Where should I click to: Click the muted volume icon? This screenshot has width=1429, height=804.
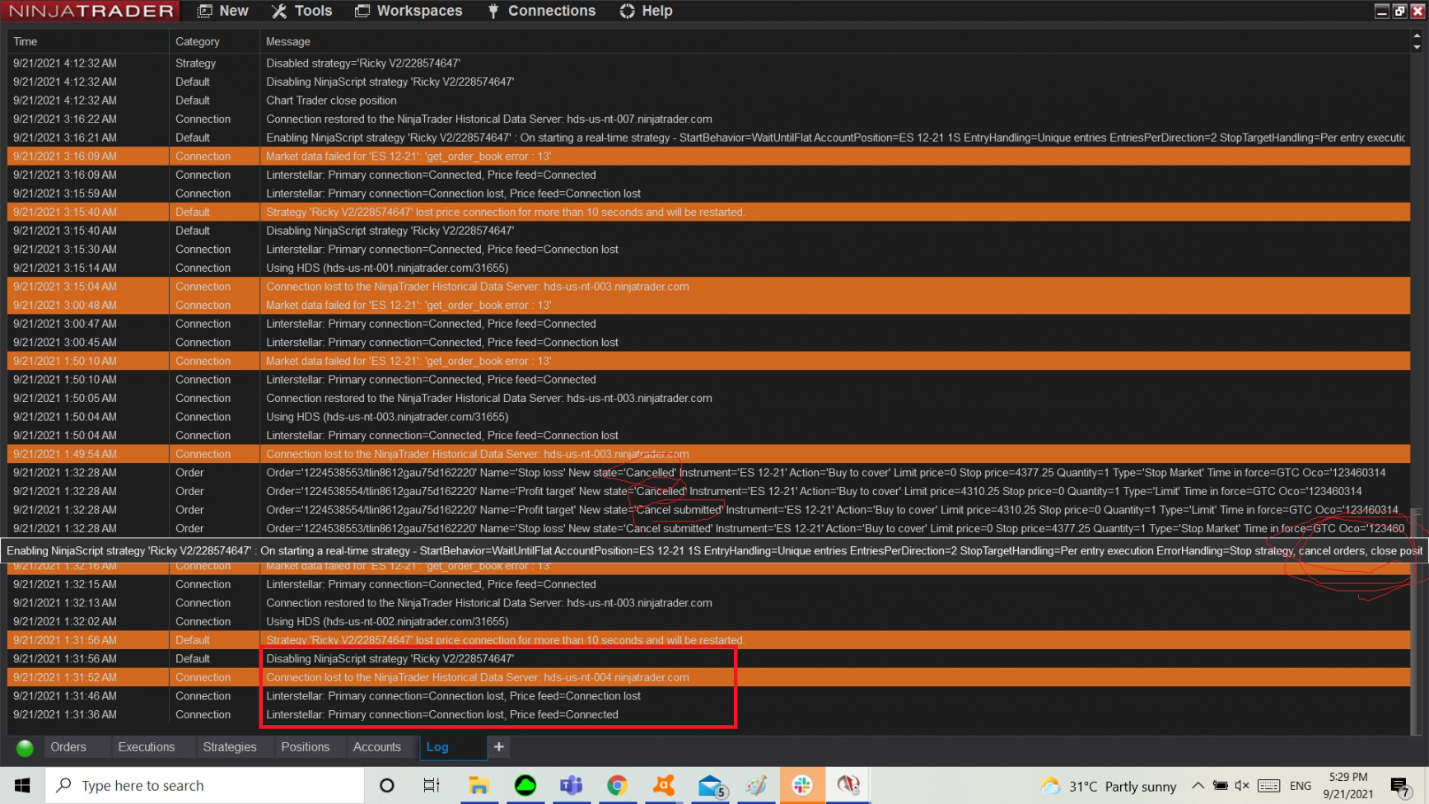(x=1242, y=786)
